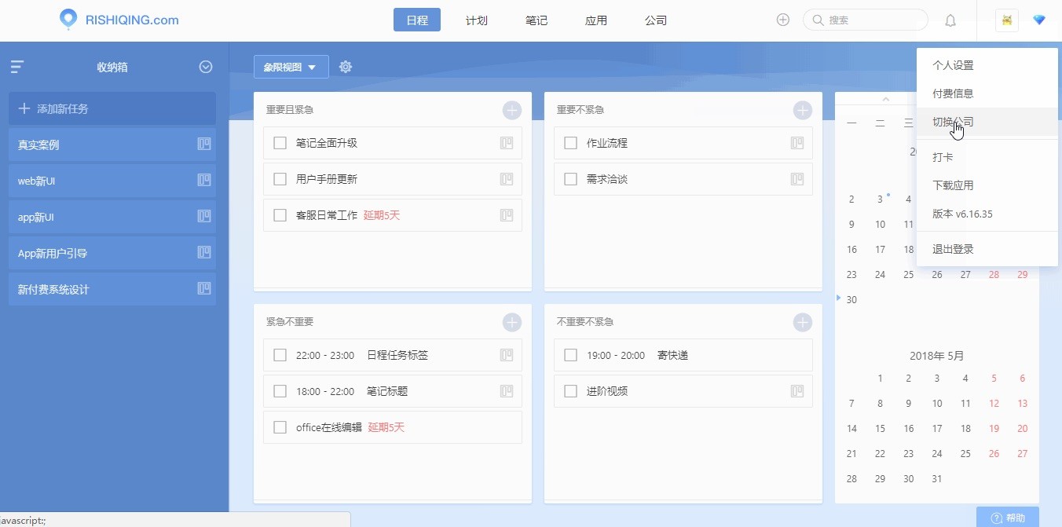The image size is (1062, 527).
Task: Click the blue diamond VIP icon
Action: point(1039,20)
